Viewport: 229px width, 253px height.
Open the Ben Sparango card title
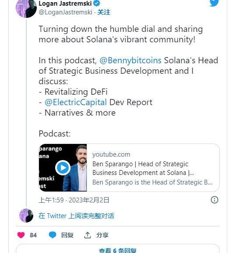143,168
